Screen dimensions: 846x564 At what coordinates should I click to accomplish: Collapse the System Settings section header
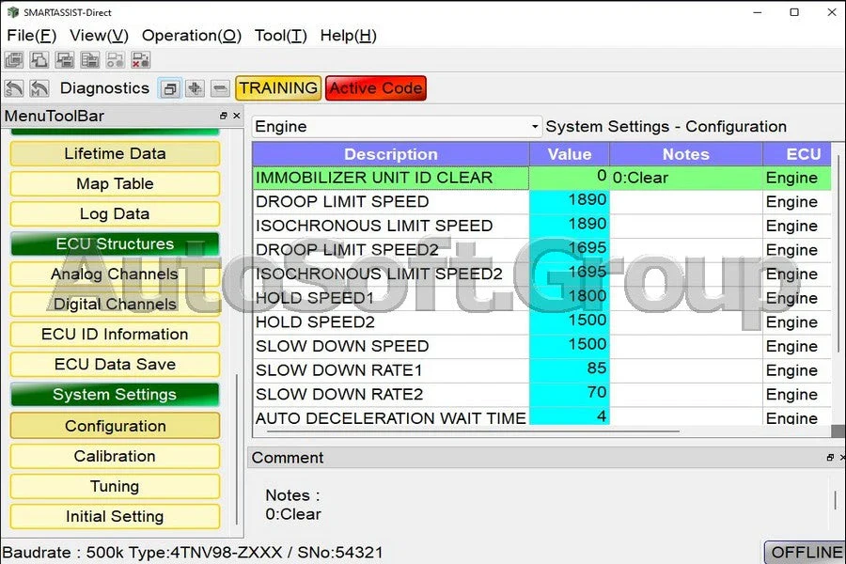point(115,395)
